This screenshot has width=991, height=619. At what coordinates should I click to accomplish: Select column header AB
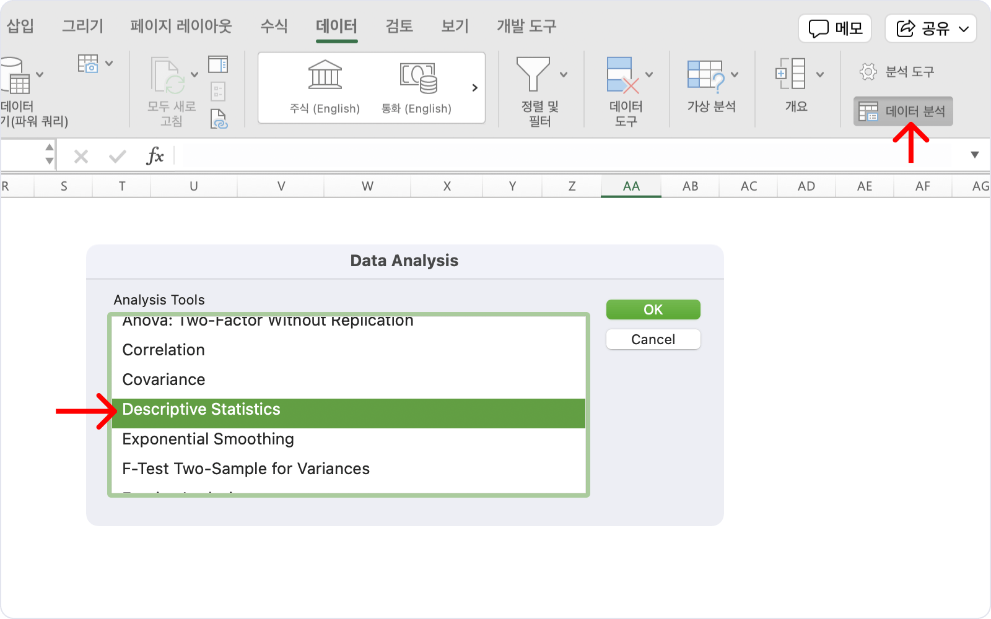690,186
